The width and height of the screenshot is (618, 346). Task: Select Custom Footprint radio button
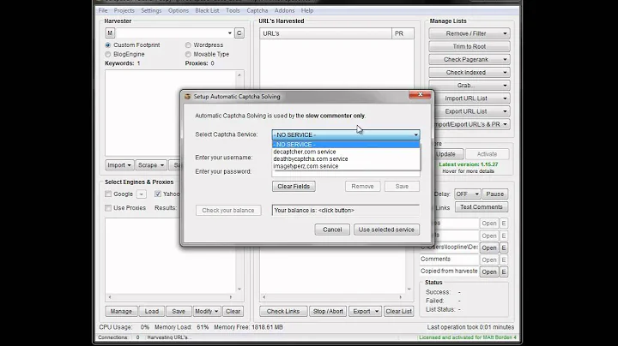[x=108, y=45]
